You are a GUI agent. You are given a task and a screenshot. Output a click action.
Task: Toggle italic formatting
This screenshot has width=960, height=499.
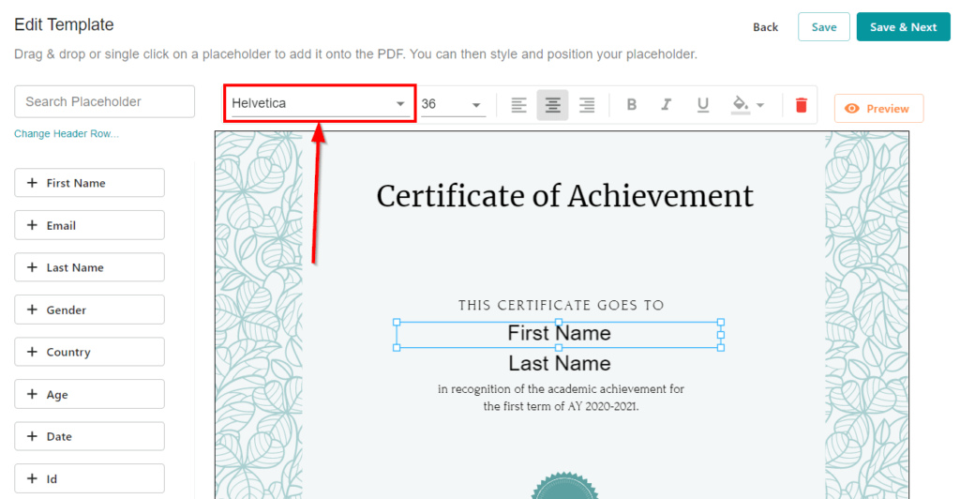point(667,105)
